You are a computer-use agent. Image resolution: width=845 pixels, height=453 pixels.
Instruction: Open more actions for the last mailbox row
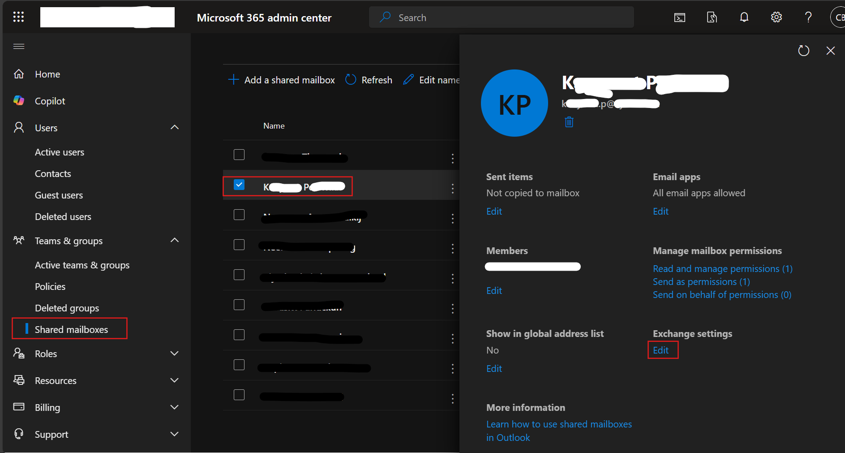coord(453,398)
